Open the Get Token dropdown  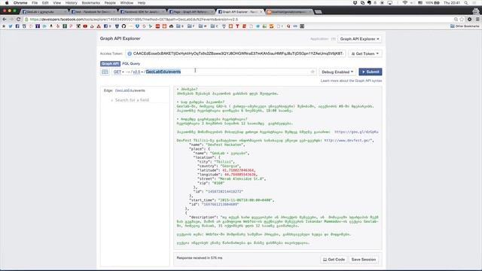[x=365, y=53]
